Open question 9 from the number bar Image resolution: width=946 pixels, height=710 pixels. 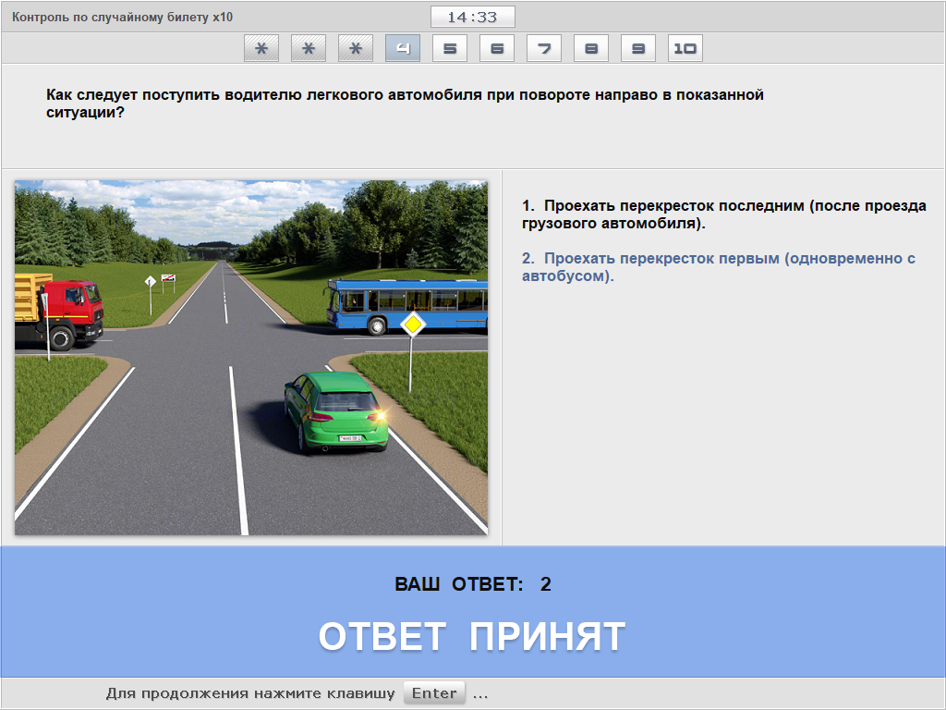click(638, 48)
